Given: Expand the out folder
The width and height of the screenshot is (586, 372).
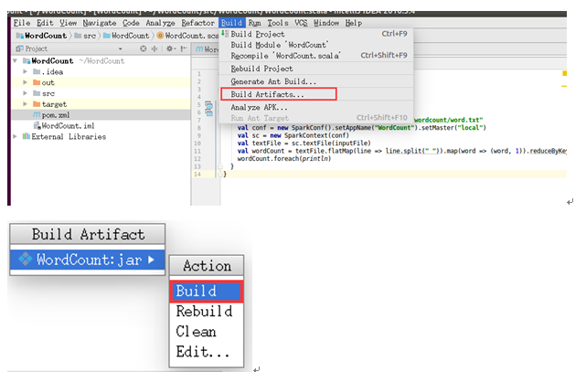Looking at the screenshot, I should (25, 82).
